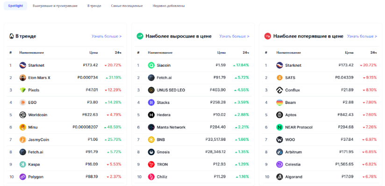Screen dimensions: 385x186
Task: Open Starknet name in Наиболее потерявшие list
Action: 293,65
